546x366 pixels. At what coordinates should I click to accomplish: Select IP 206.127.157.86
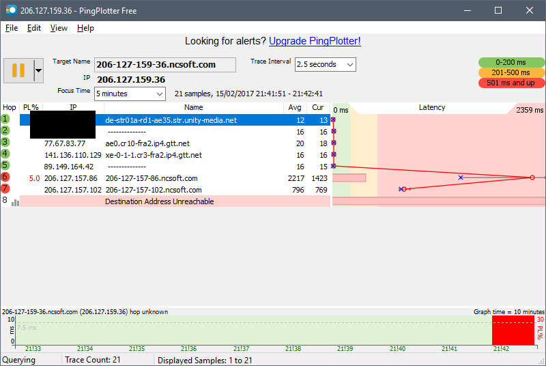(x=71, y=178)
